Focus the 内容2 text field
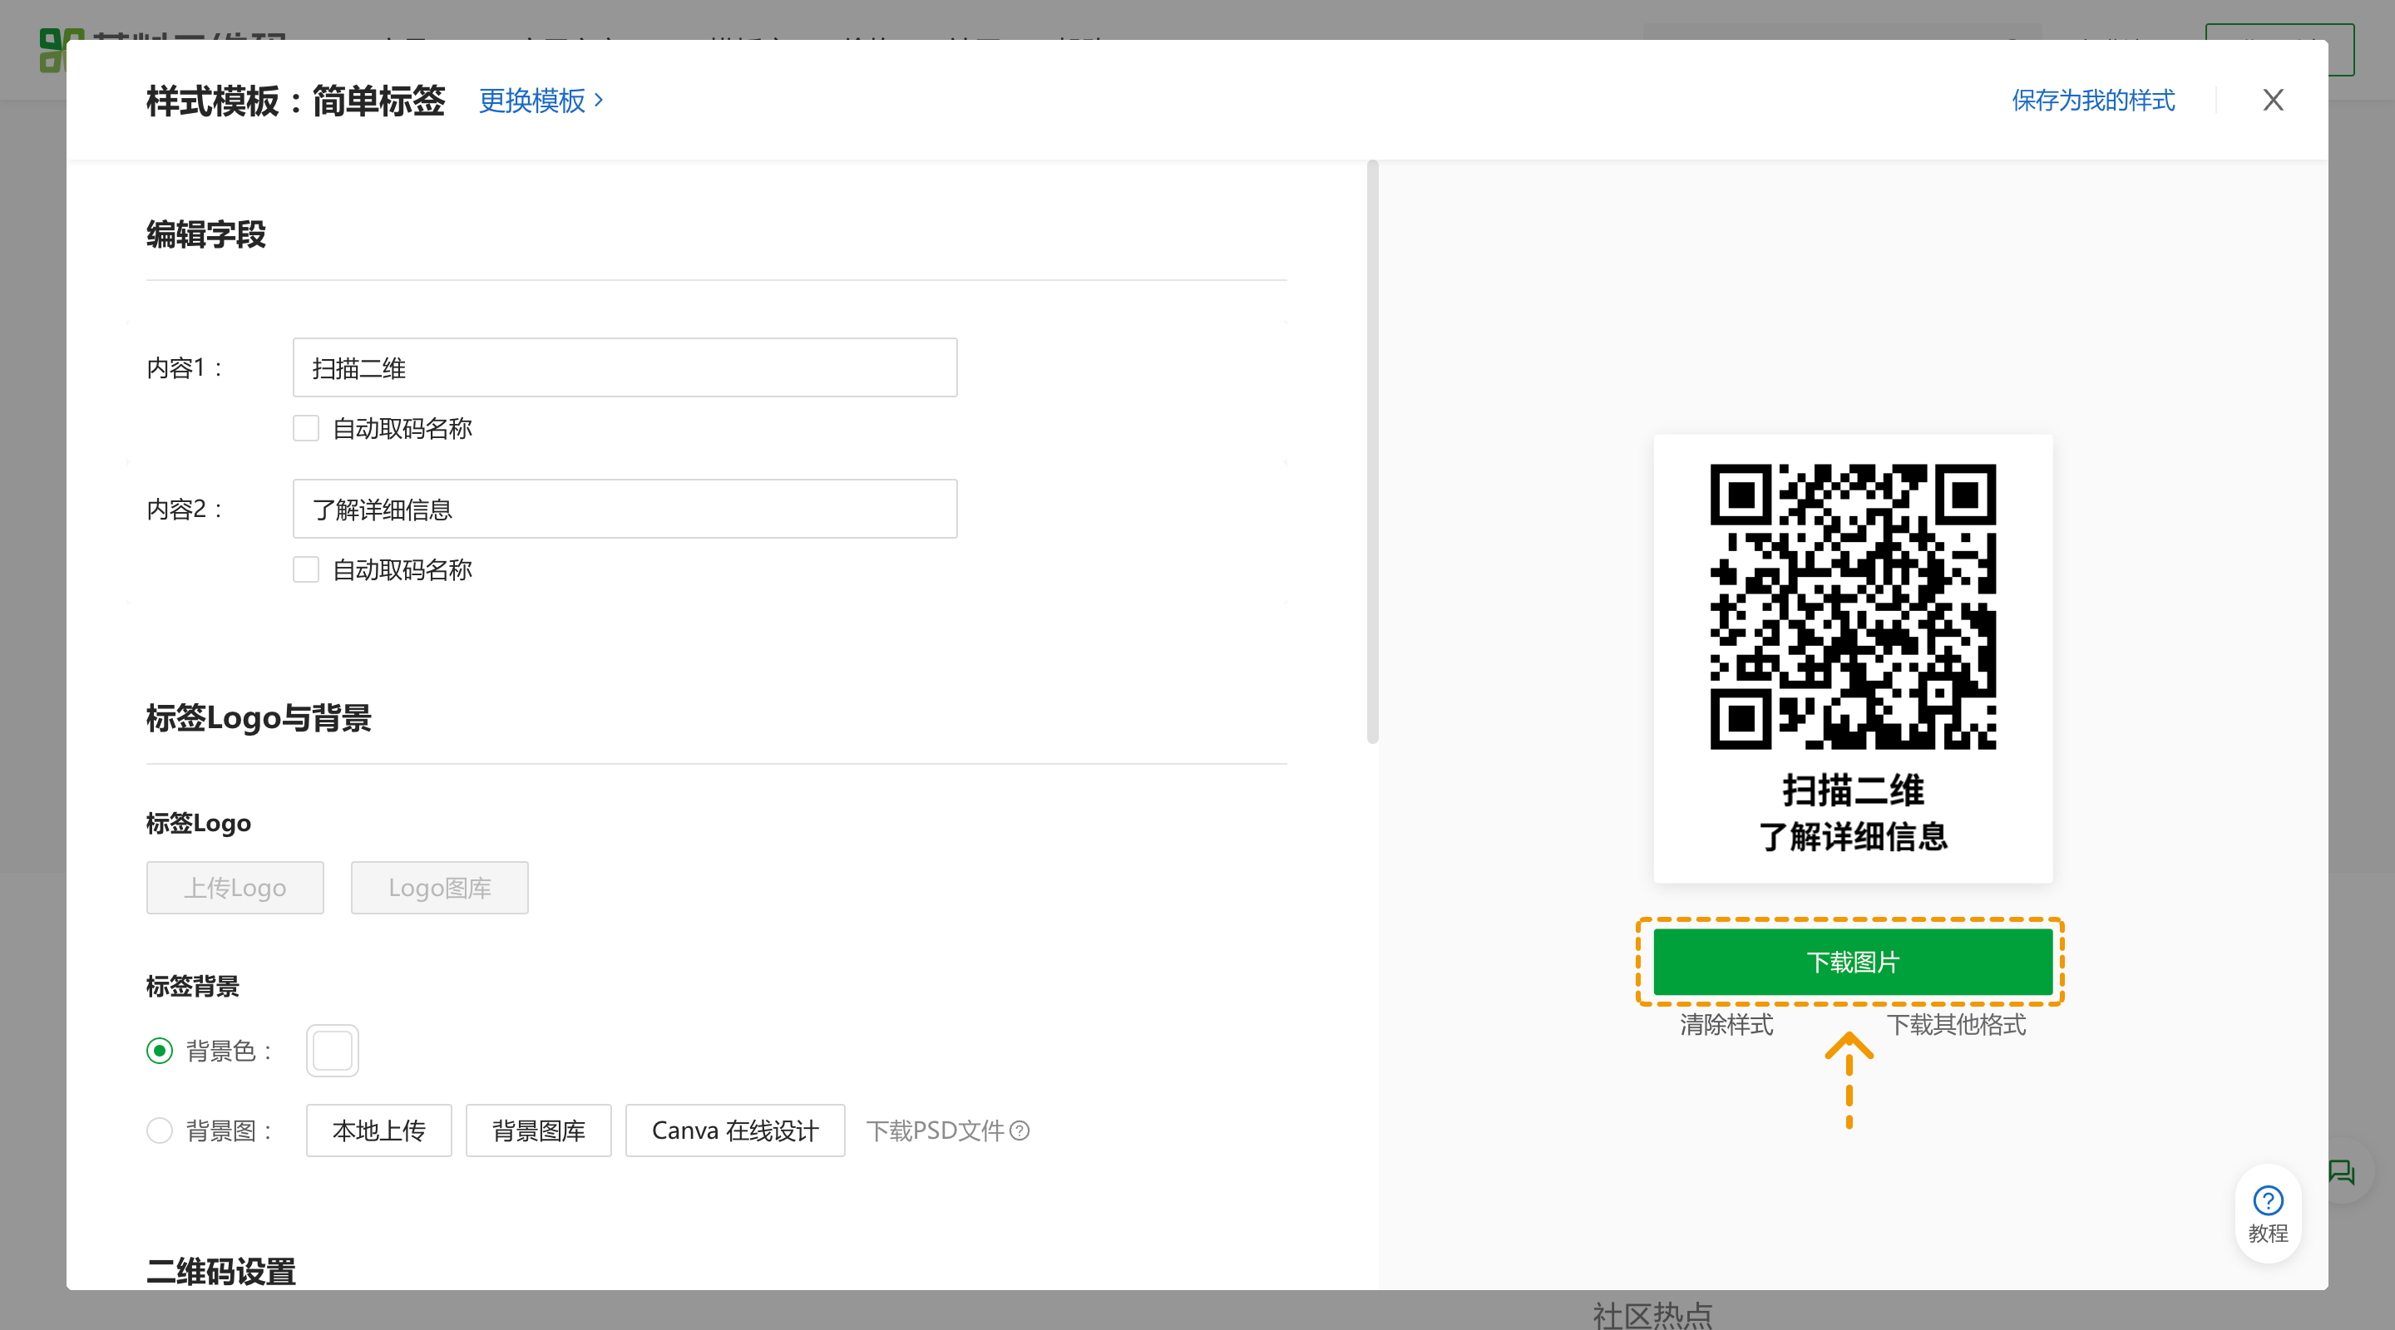 click(625, 510)
